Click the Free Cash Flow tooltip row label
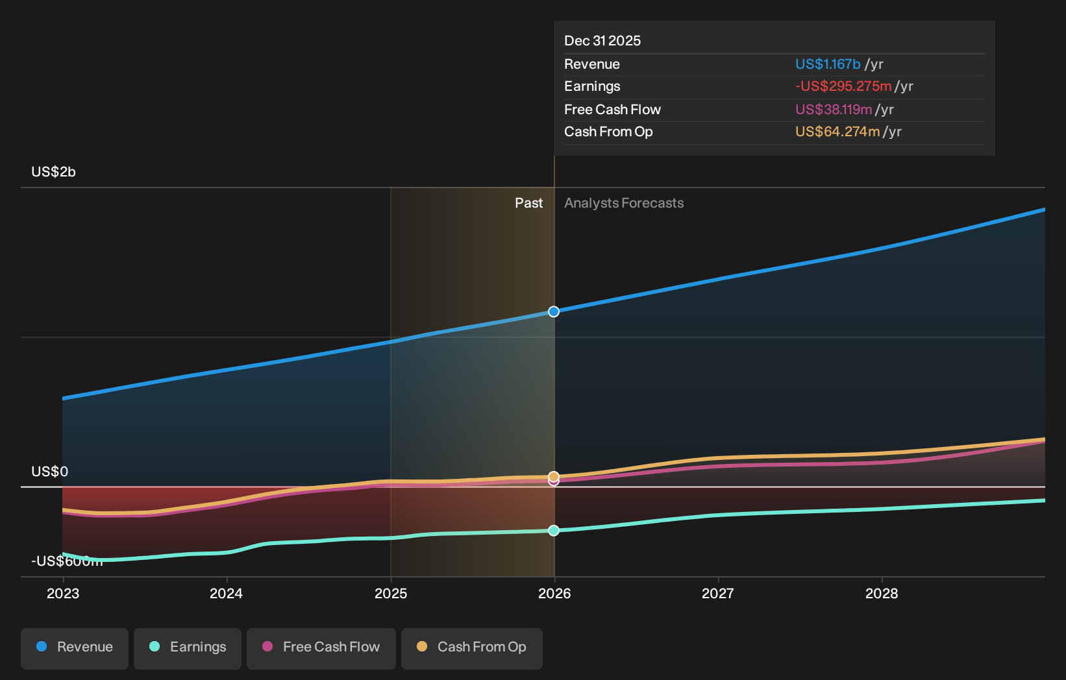Viewport: 1066px width, 680px height. 612,110
